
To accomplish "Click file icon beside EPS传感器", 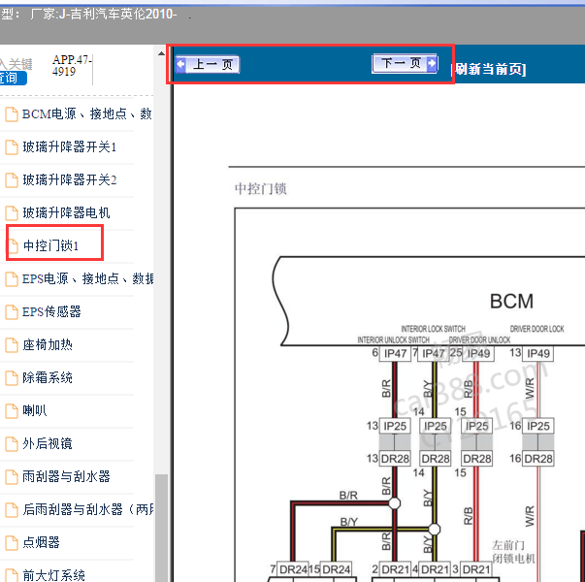I will click(x=12, y=312).
